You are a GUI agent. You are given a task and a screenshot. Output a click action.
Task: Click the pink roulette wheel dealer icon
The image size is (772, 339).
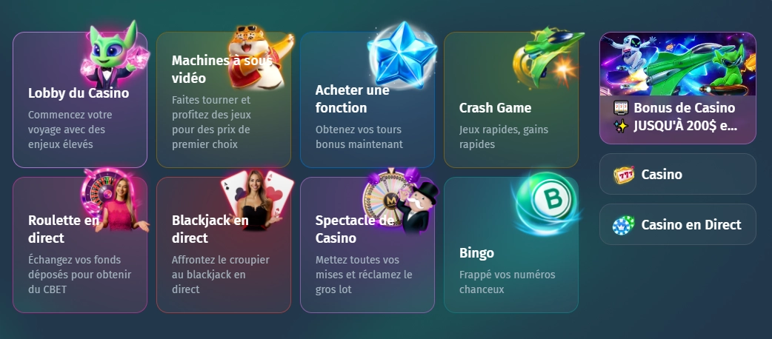pos(115,200)
